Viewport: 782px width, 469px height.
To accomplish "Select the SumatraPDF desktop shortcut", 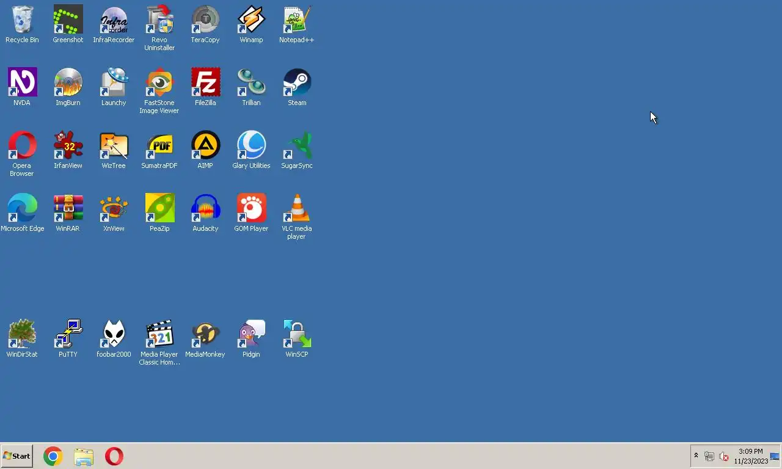I will click(159, 150).
